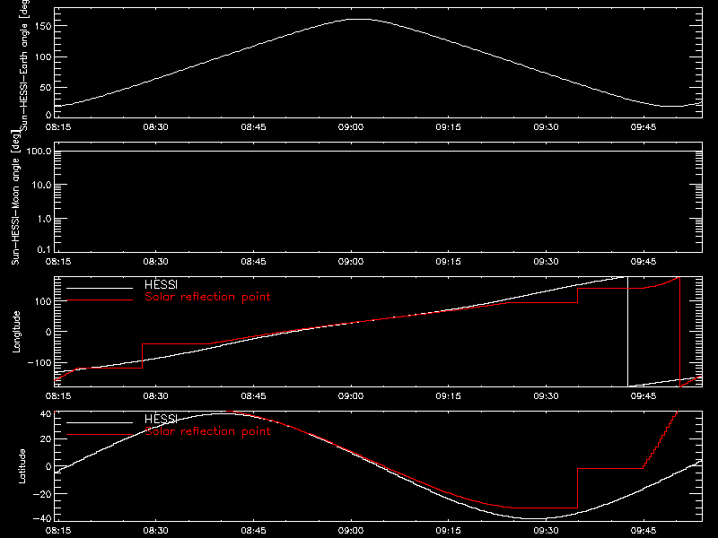Select Solar reflection point legend in Latitude plot
Viewport: 718px width, 538px height.
tap(207, 431)
